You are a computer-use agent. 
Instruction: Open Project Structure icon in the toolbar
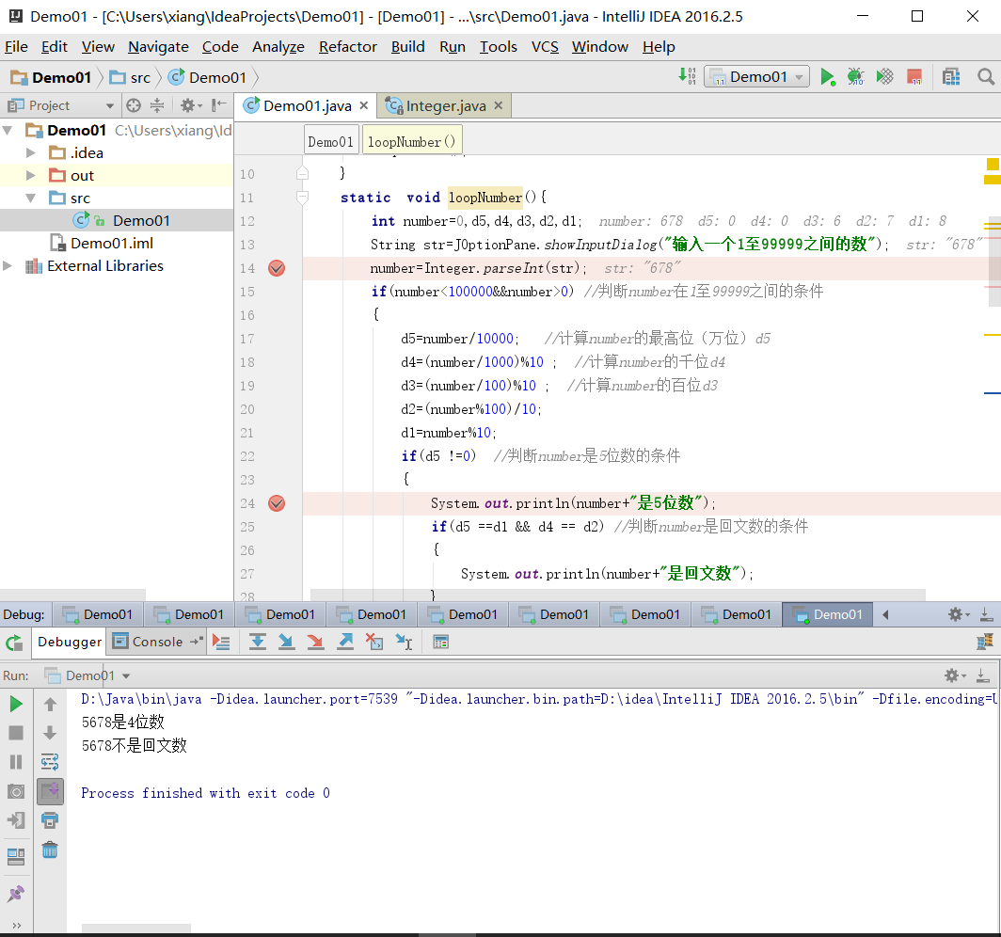tap(951, 77)
